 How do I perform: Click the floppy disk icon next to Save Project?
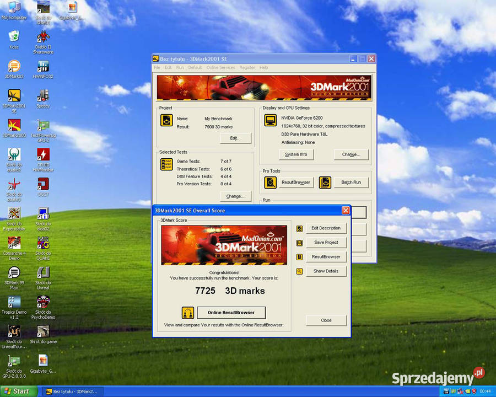[299, 243]
